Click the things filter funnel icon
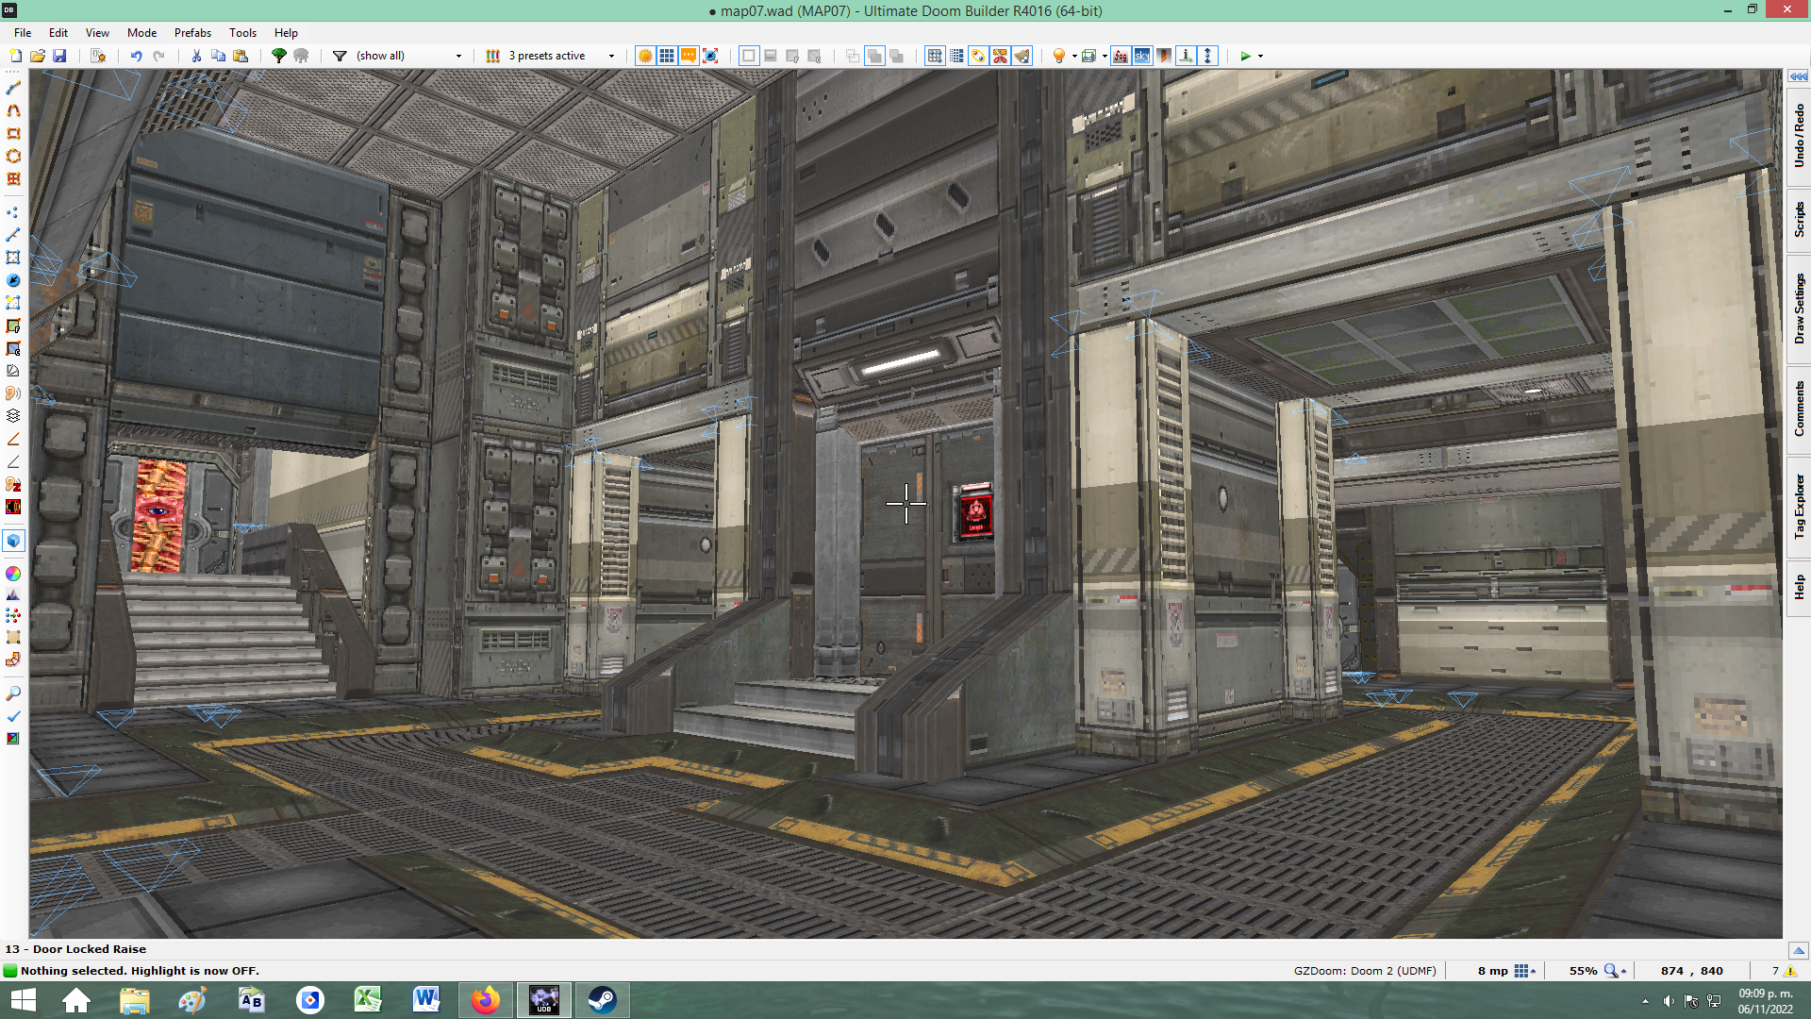The height and width of the screenshot is (1019, 1811). [340, 56]
